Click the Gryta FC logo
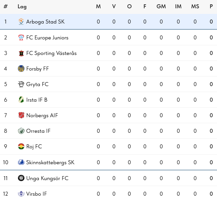217x198 pixels. (21, 84)
